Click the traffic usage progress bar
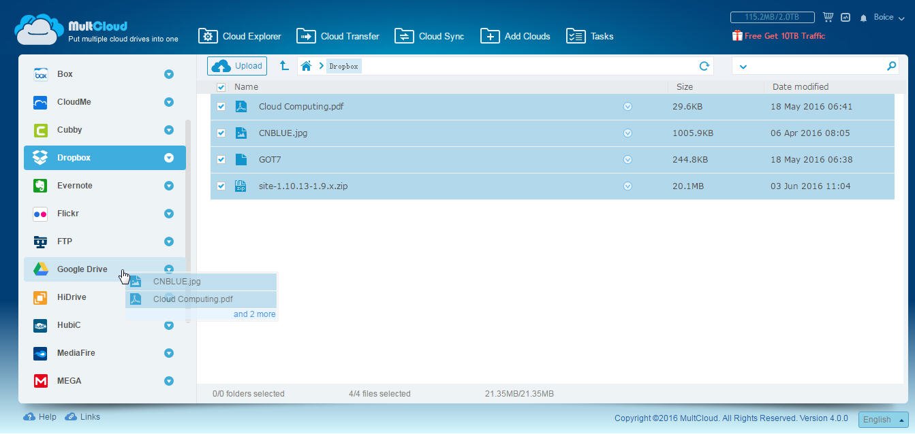 773,17
